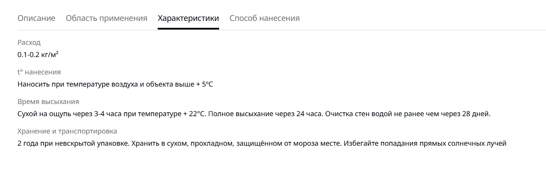546x169 pixels.
Task: Click the black underline beneath Характеристики
Action: click(188, 29)
